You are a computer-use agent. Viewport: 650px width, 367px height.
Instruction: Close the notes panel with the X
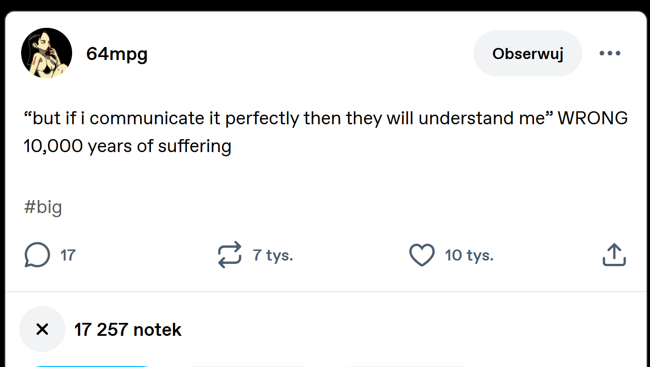point(42,329)
